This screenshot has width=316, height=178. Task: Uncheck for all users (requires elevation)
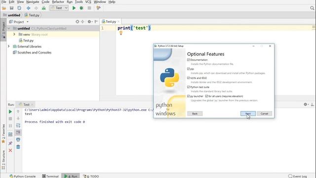(x=206, y=96)
